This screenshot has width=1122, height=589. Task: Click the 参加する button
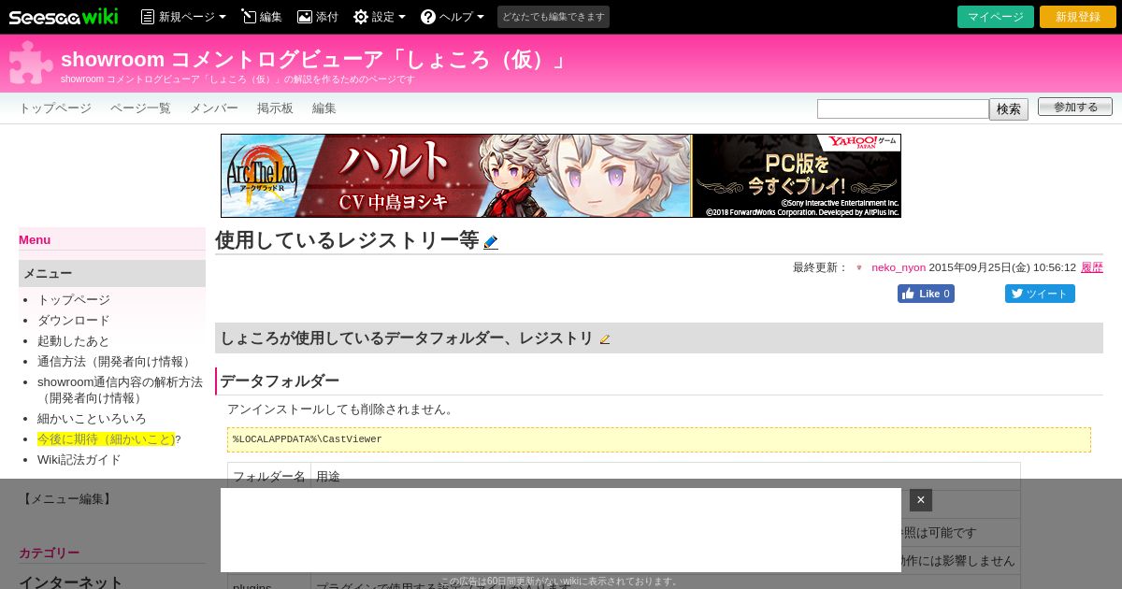pos(1075,107)
